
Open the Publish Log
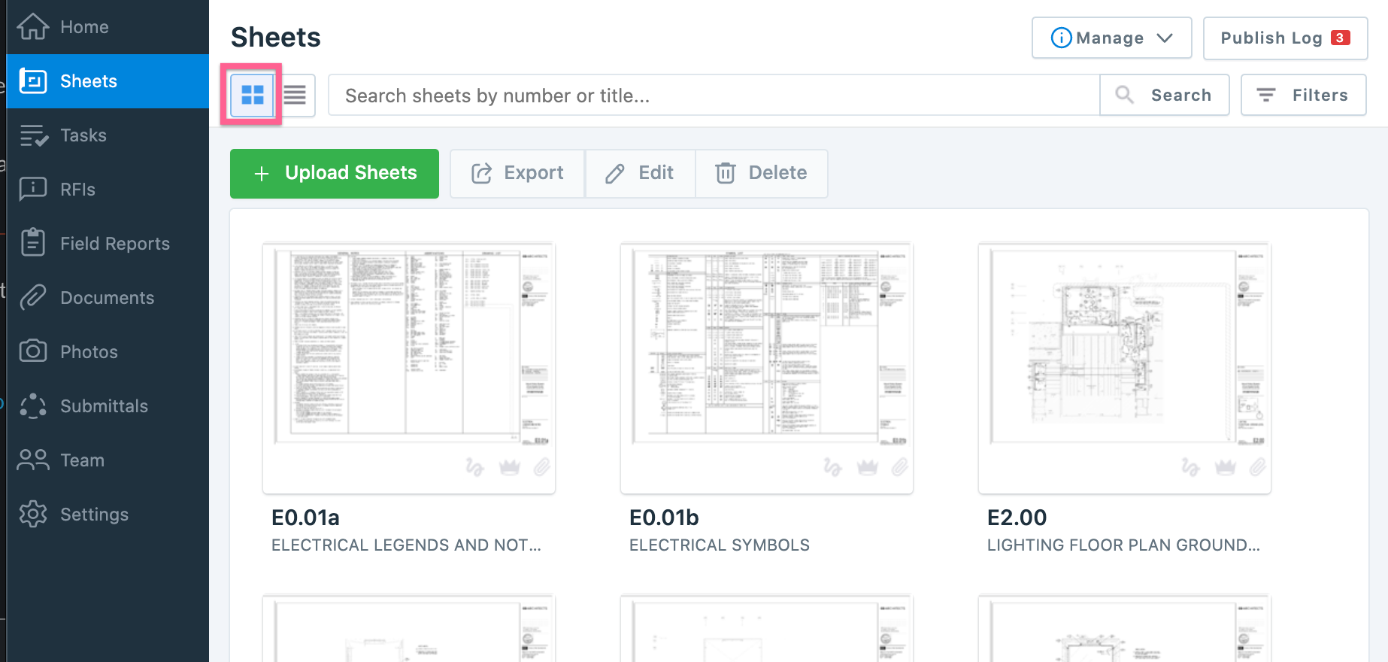(x=1285, y=38)
